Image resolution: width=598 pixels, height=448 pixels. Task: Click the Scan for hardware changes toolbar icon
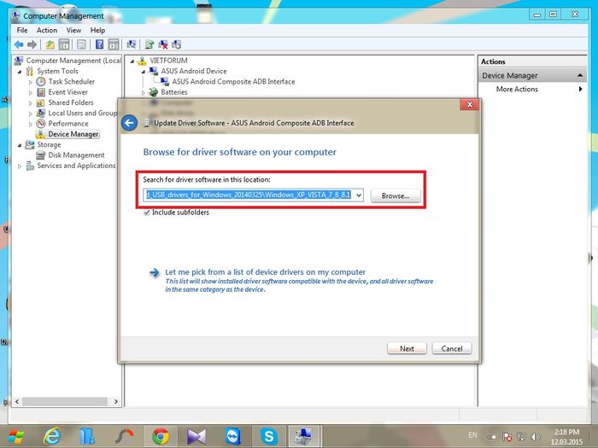[x=132, y=44]
